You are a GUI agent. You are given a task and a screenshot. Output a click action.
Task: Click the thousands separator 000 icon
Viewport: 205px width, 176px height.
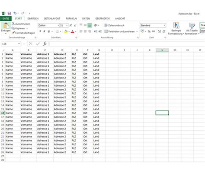click(154, 31)
